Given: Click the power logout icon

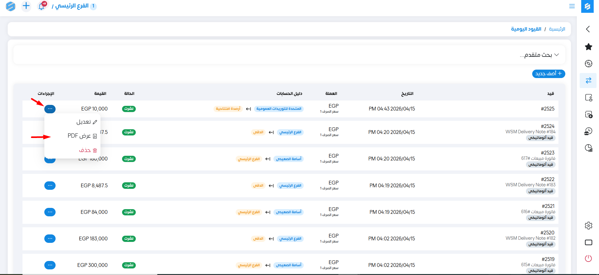Looking at the screenshot, I should 588,258.
